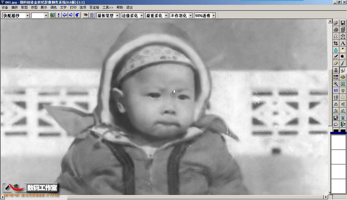
Task: Select the magnifier zoom tool
Action: click(x=336, y=84)
